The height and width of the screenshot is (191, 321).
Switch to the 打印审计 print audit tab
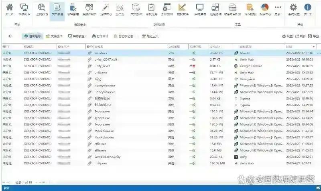[100, 36]
